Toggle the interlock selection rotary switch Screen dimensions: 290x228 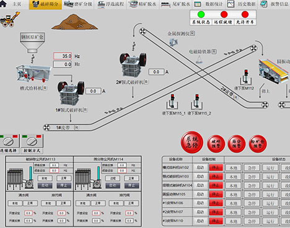tap(9, 141)
